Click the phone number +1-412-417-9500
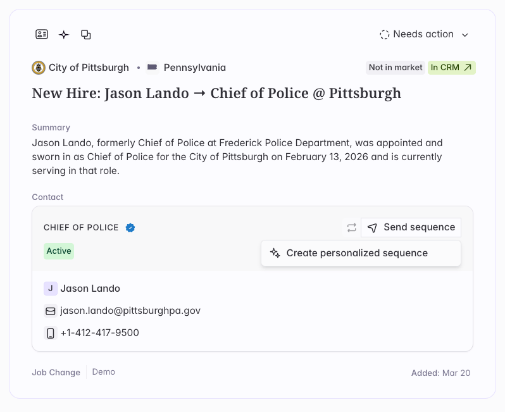 click(99, 333)
